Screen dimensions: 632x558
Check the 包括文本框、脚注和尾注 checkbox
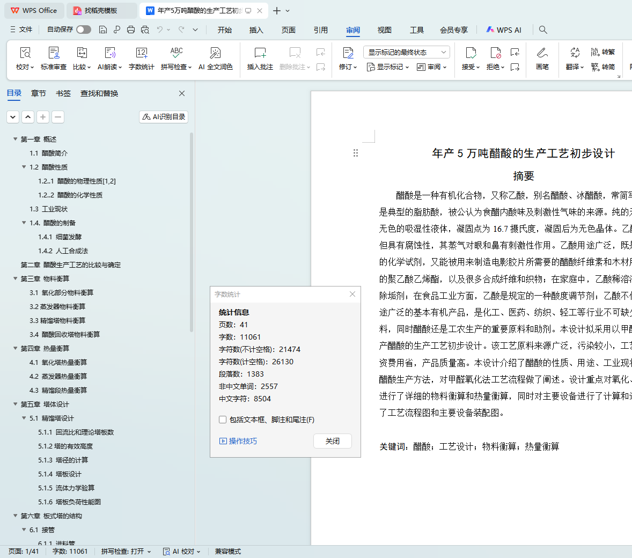pyautogui.click(x=223, y=420)
